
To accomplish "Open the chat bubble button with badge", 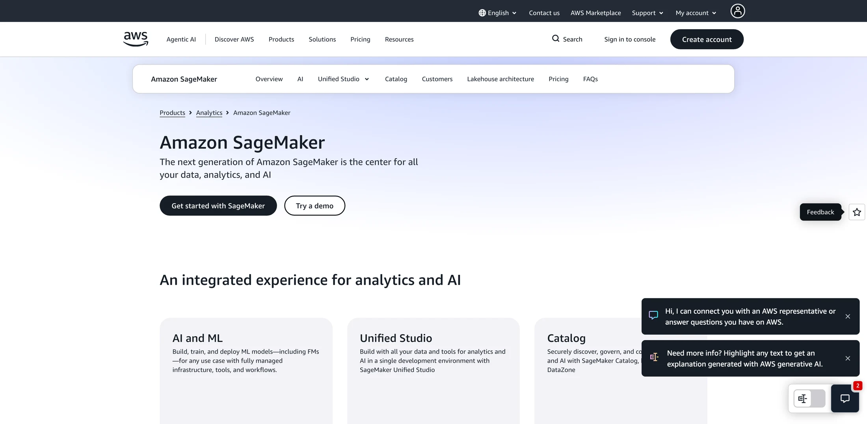I will (845, 398).
